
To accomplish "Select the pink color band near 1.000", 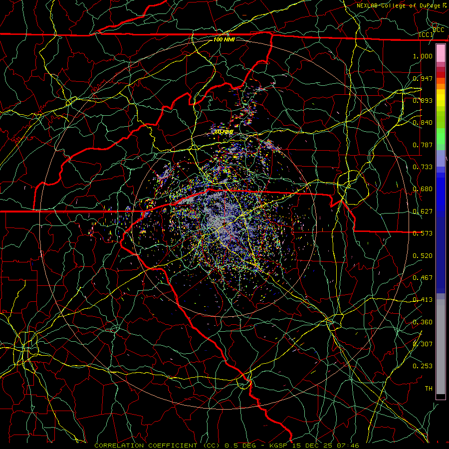I will pos(441,53).
